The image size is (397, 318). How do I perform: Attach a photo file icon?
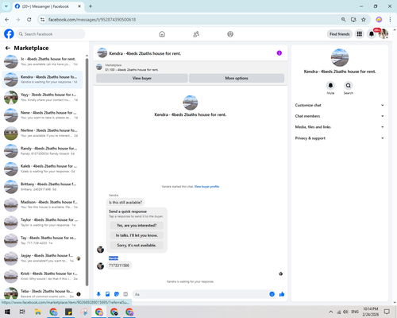[107, 294]
